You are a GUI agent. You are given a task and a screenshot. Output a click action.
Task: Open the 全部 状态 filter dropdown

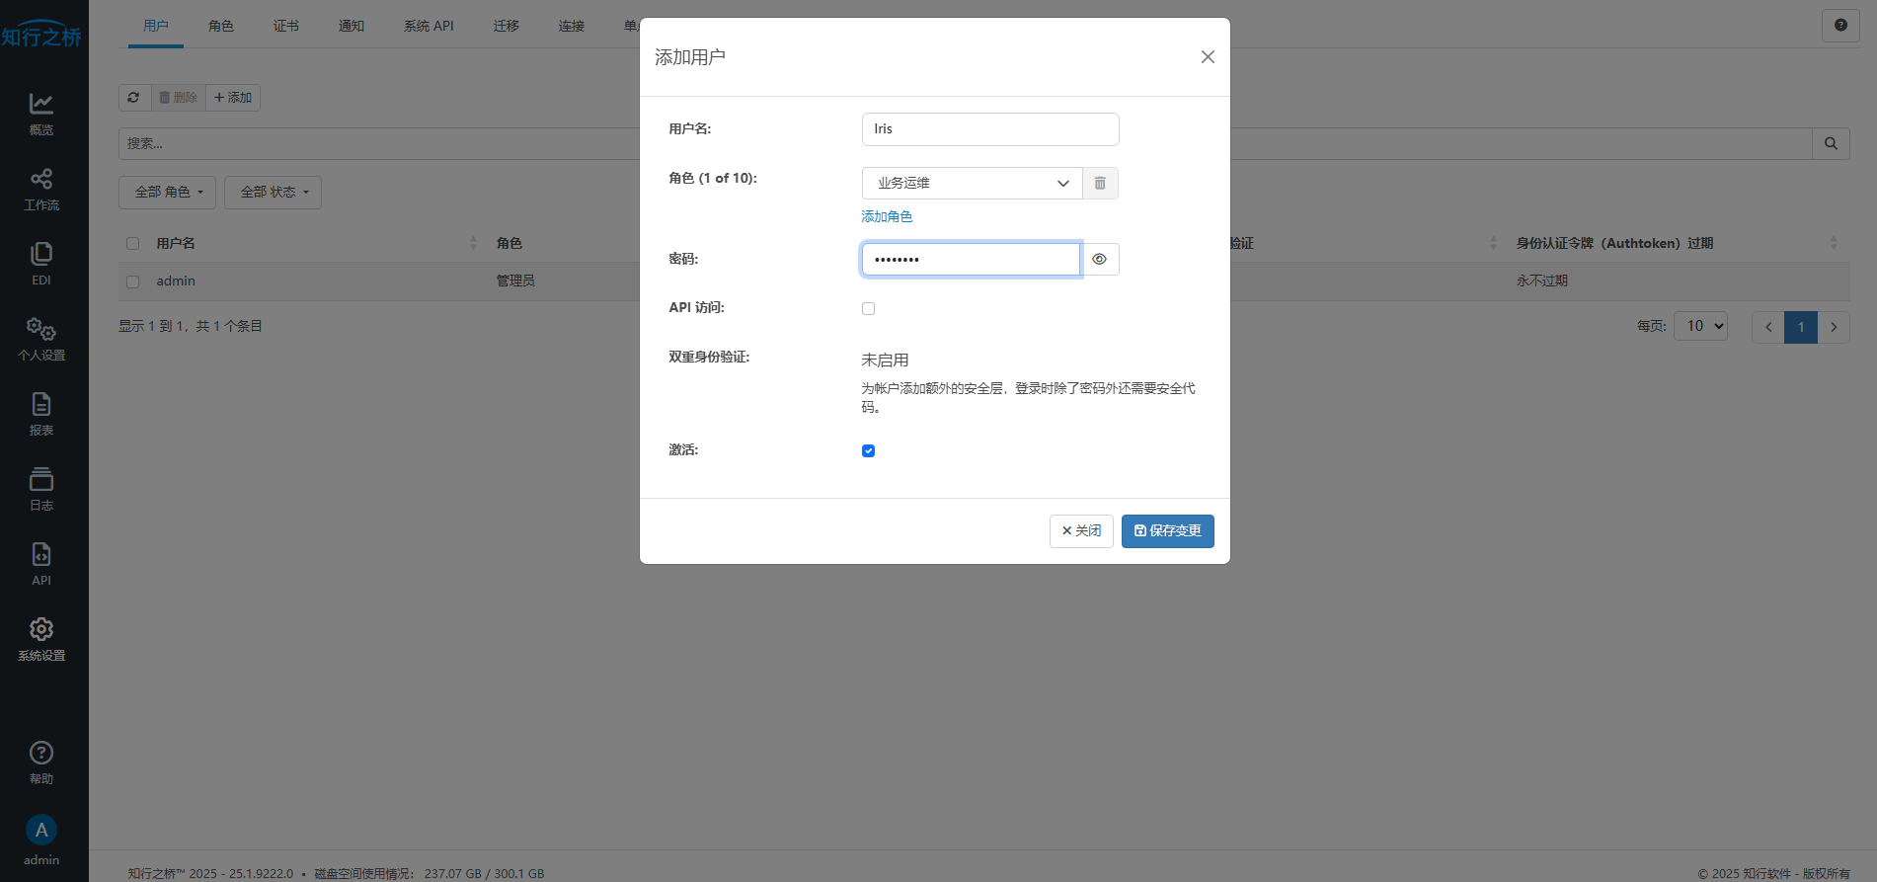274,193
